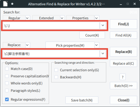Toggle Preserve capitalization checkbox
The image size is (140, 107).
(x=7, y=76)
